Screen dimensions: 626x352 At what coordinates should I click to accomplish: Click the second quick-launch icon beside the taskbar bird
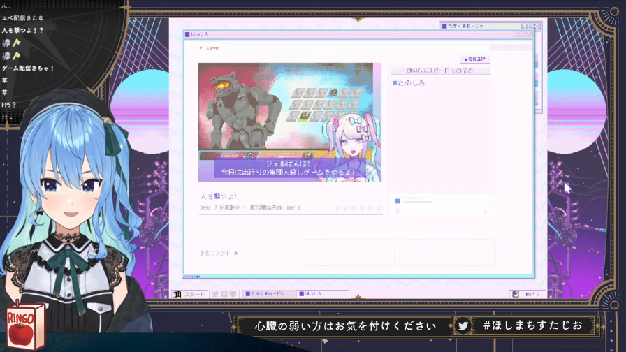[224, 294]
